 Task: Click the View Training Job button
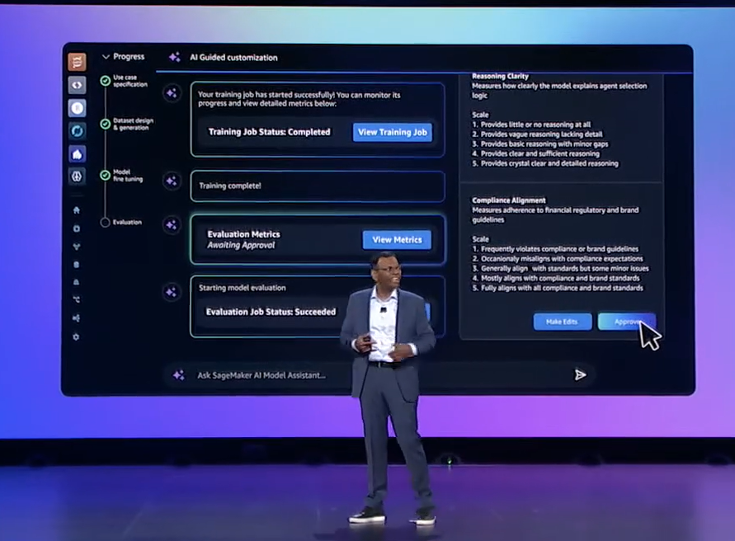pyautogui.click(x=393, y=132)
